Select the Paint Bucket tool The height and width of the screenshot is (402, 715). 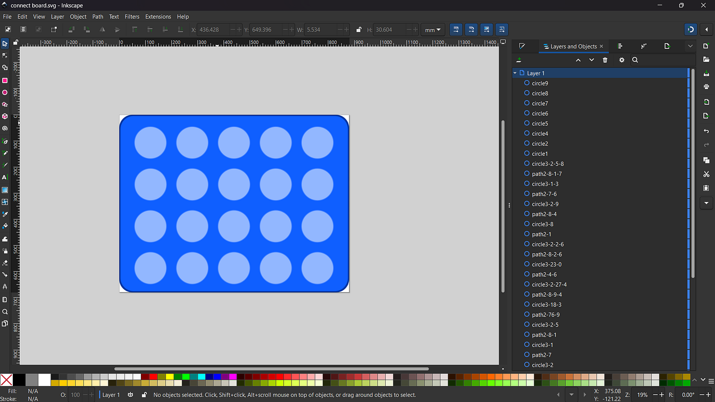coord(5,226)
